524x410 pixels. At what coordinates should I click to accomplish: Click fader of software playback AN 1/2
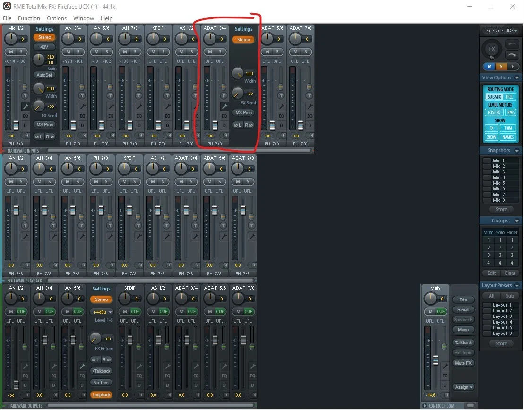(x=16, y=210)
